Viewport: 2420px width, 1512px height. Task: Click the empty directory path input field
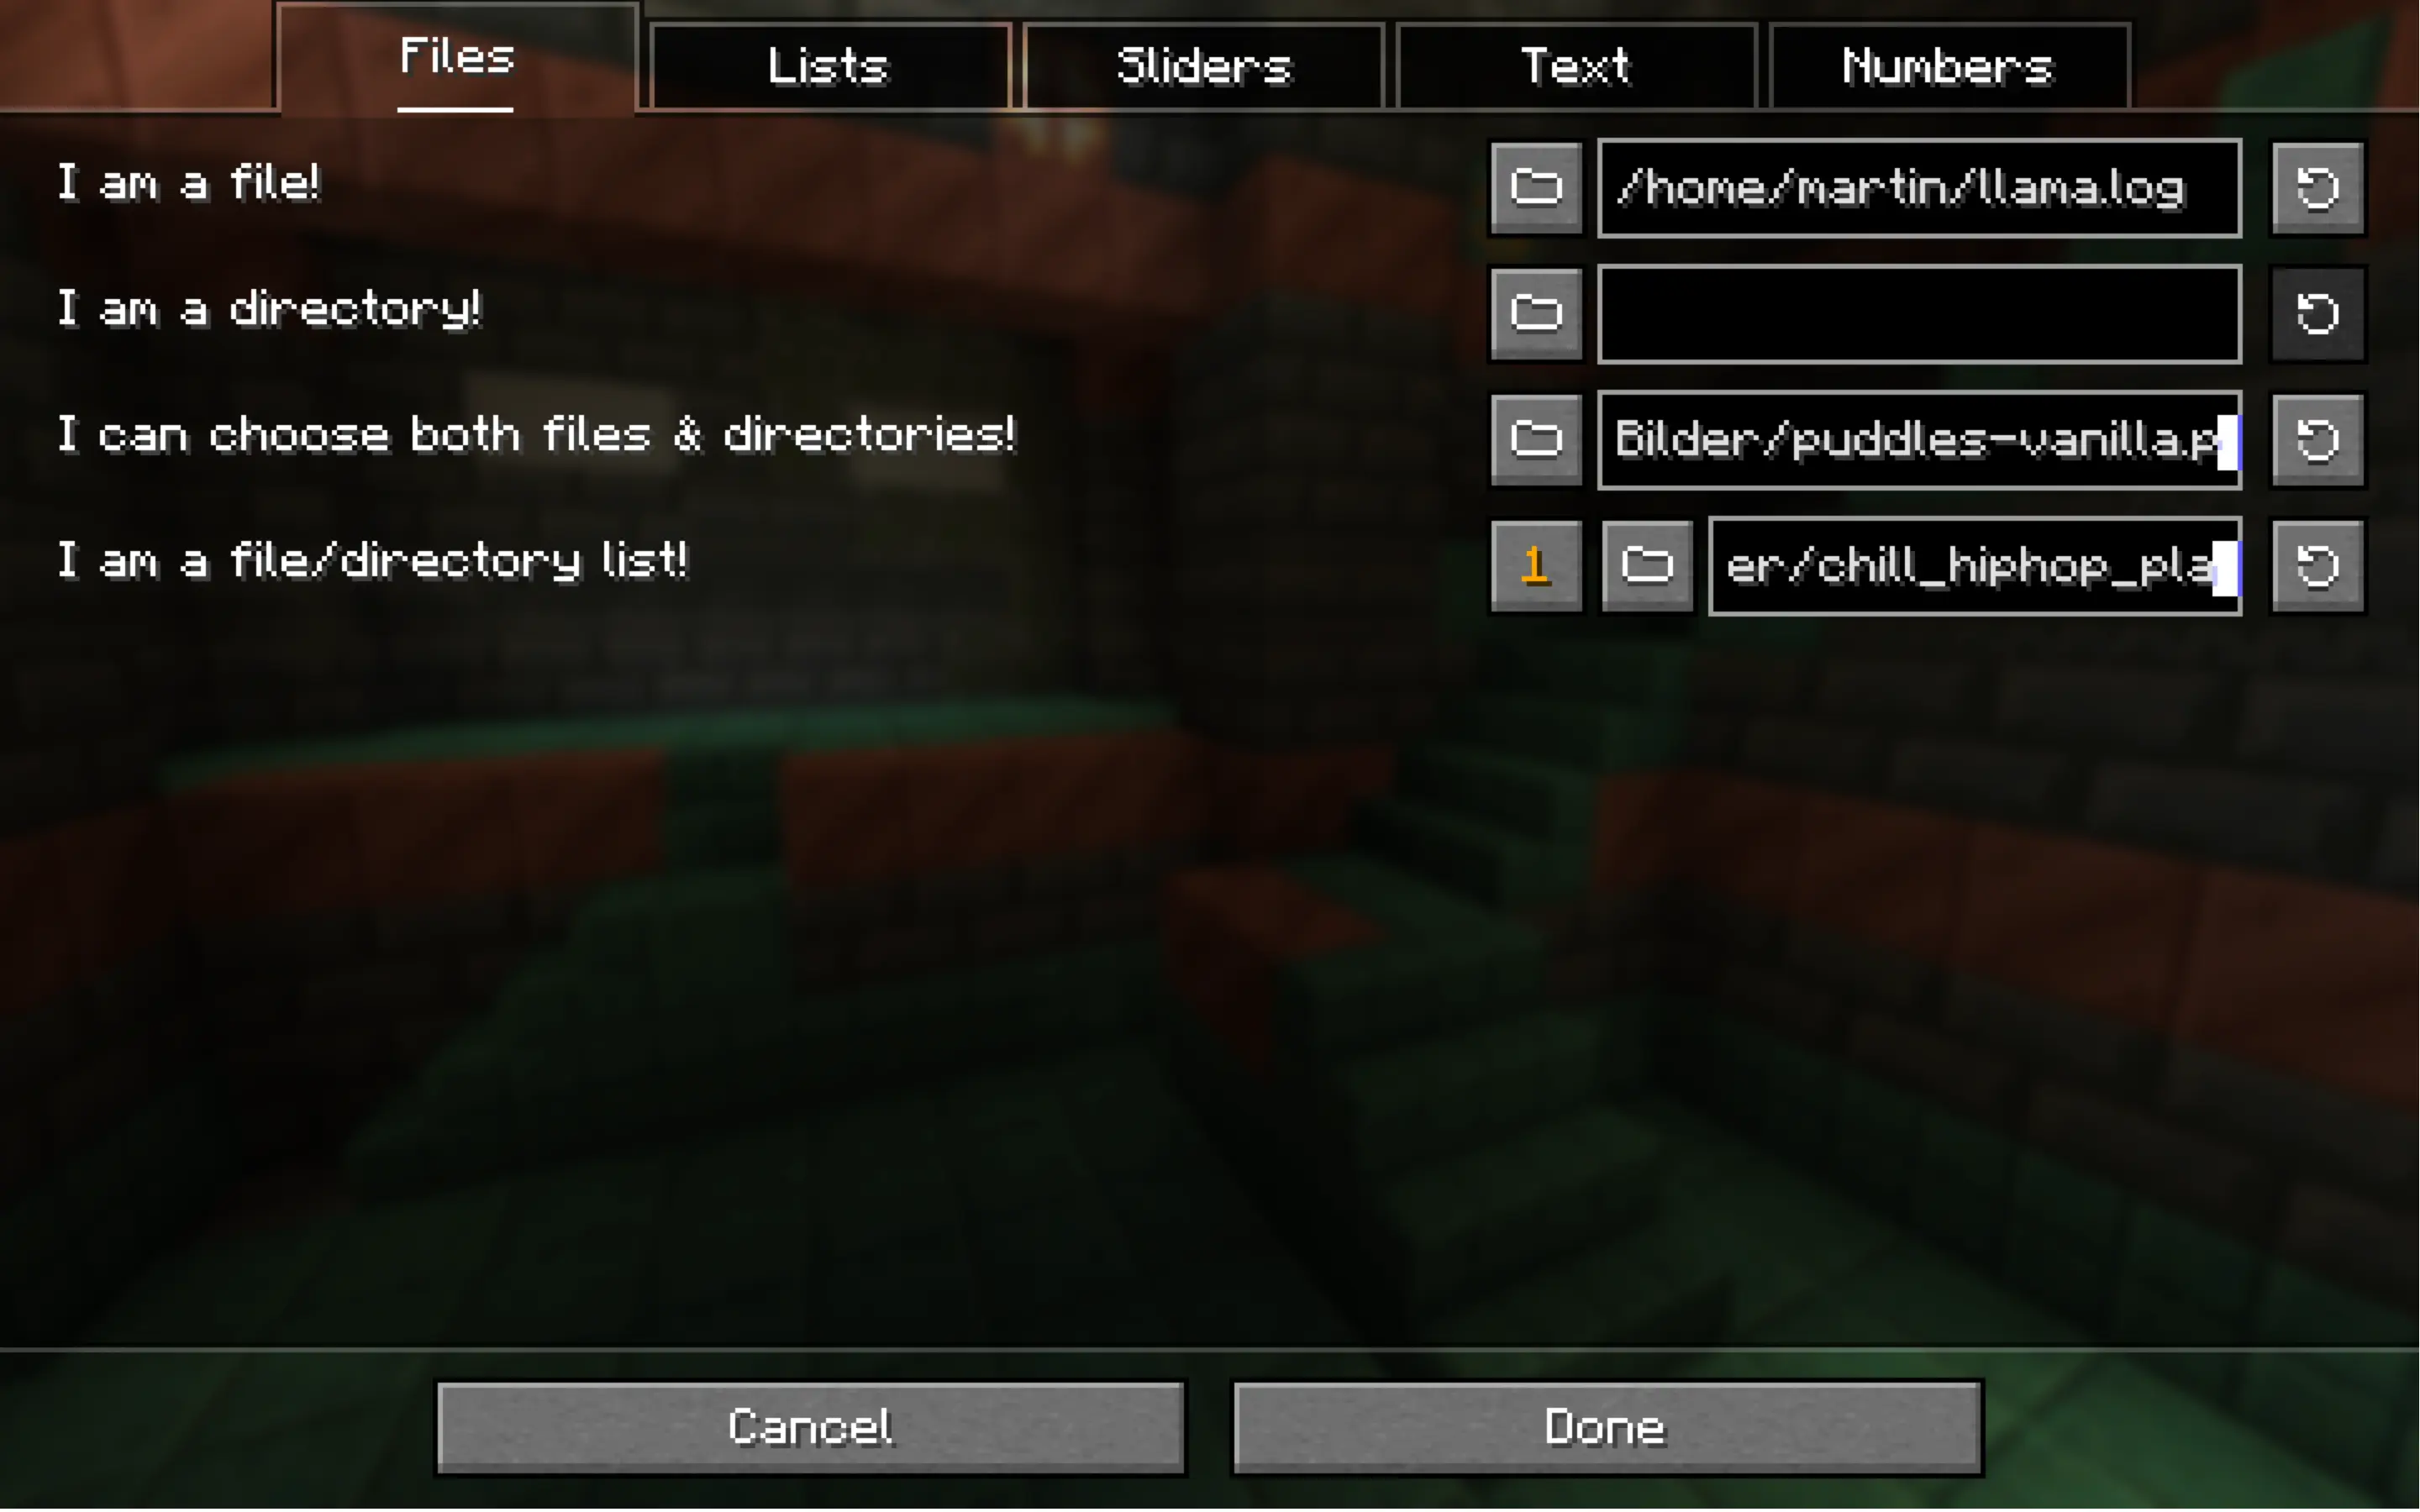click(1915, 312)
